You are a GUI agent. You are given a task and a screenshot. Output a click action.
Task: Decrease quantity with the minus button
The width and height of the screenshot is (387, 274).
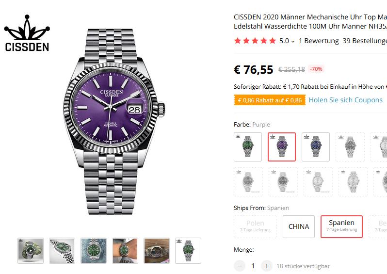coord(240,266)
